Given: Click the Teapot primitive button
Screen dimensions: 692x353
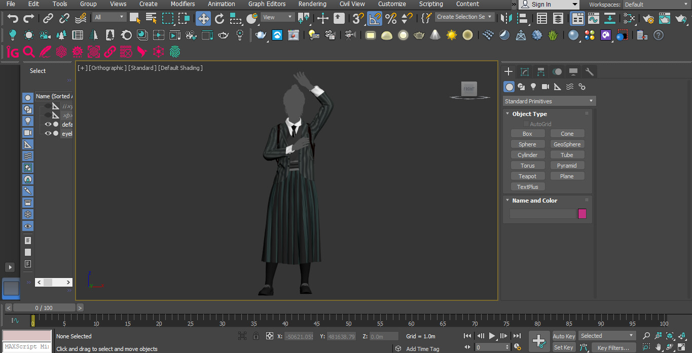Looking at the screenshot, I should tap(528, 176).
